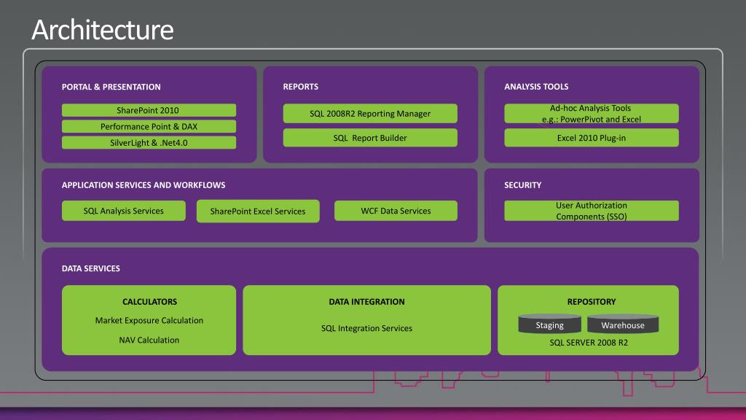
Task: Click the Staging database cylinder
Action: pyautogui.click(x=549, y=324)
